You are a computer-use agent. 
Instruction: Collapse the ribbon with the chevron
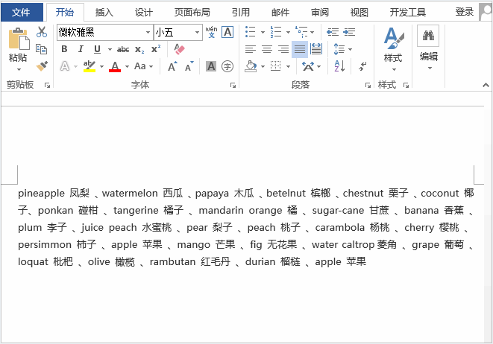point(486,85)
